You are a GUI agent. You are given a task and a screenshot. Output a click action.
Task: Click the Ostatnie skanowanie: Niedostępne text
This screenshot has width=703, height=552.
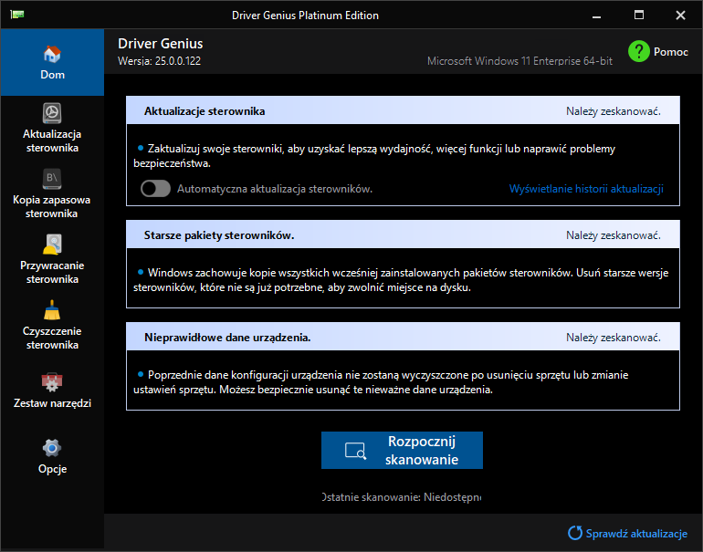[x=402, y=497]
